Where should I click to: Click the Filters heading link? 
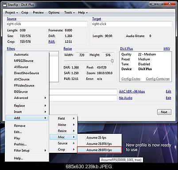(x=11, y=49)
